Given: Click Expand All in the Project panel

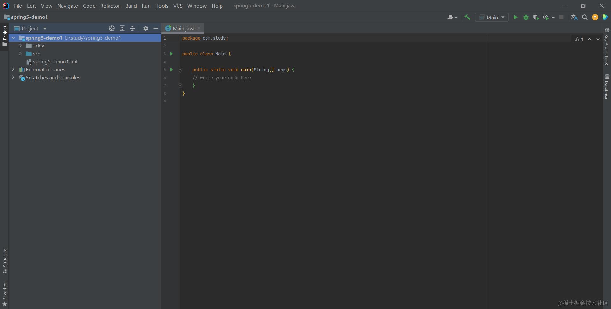Looking at the screenshot, I should point(122,28).
